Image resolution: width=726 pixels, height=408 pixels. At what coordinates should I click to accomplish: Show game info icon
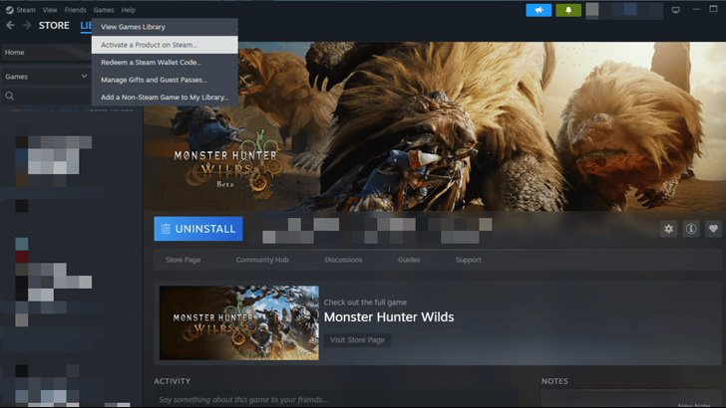pos(691,229)
